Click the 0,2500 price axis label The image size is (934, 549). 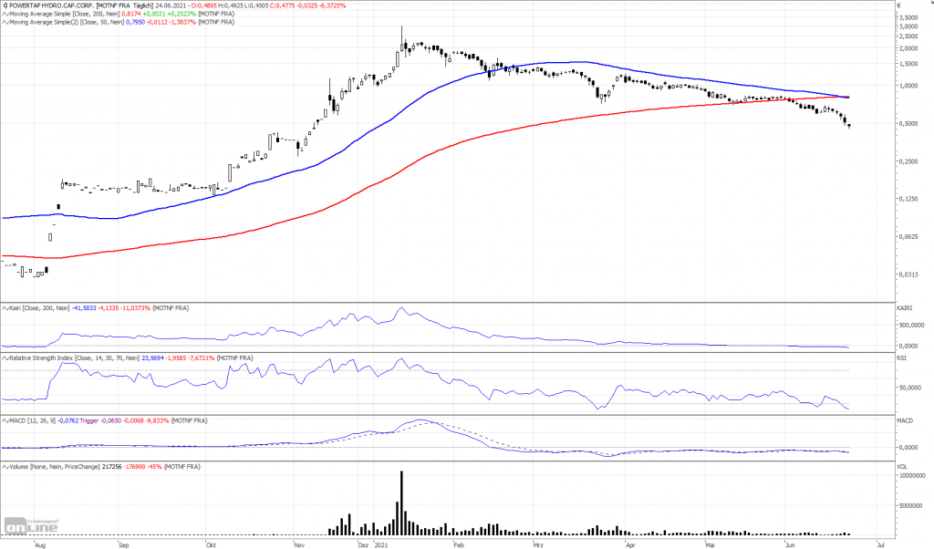tap(908, 161)
